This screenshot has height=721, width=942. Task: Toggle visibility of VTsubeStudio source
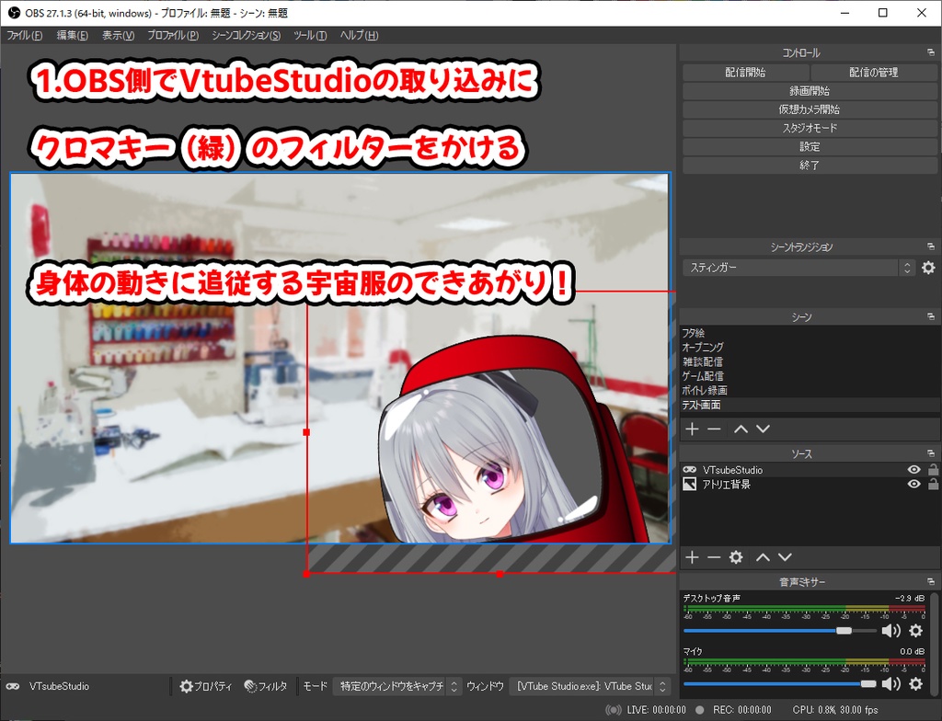click(913, 470)
